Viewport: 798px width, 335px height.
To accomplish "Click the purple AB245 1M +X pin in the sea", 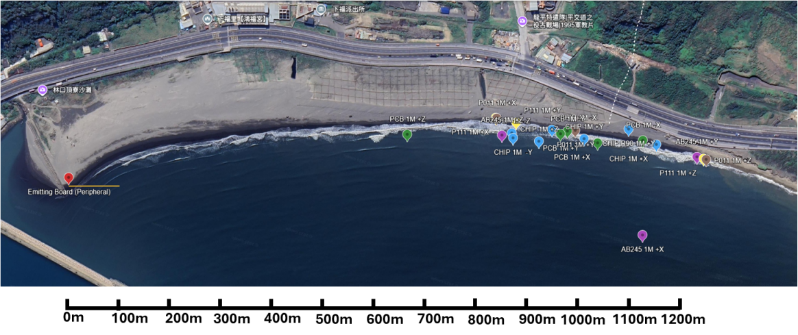I will [642, 236].
